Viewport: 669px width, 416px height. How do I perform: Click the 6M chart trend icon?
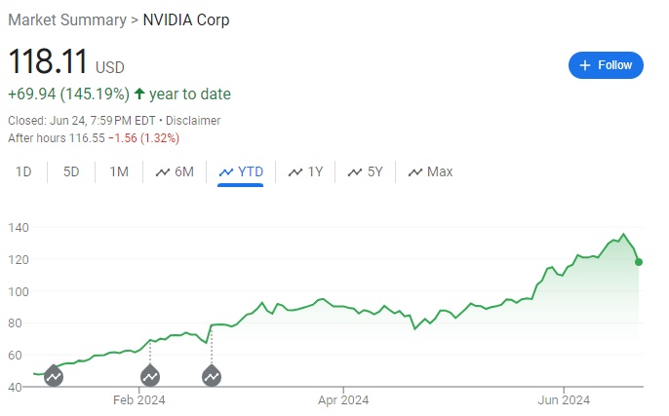point(162,172)
